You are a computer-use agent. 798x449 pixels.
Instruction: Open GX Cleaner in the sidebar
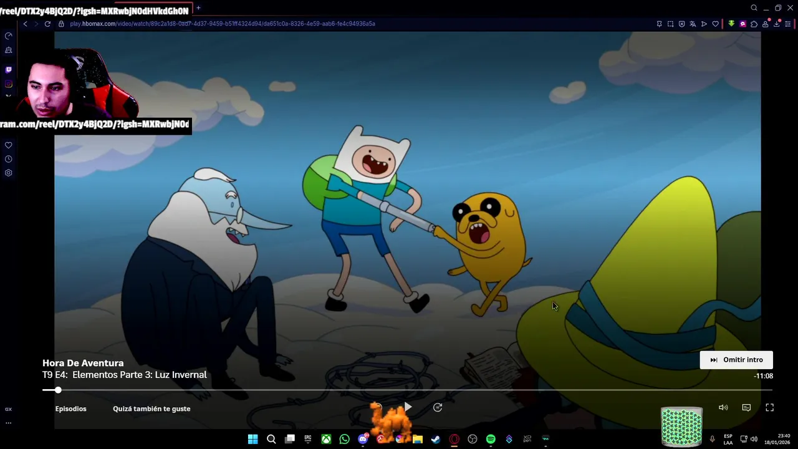8,50
